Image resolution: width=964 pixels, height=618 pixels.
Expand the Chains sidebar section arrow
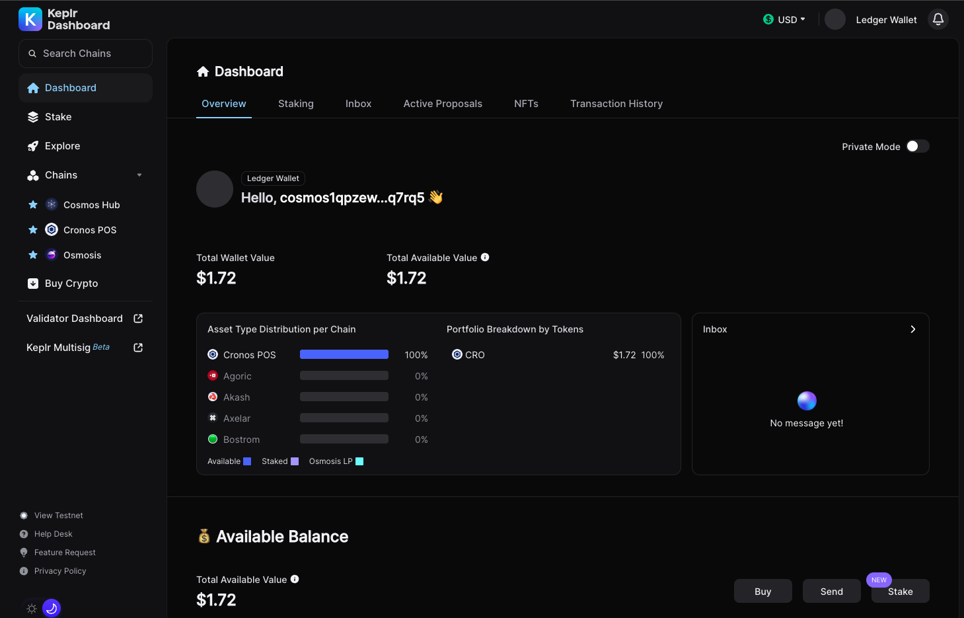139,175
